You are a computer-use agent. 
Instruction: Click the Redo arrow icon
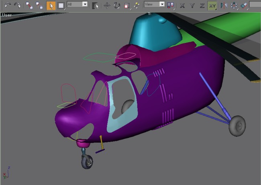[17, 5]
